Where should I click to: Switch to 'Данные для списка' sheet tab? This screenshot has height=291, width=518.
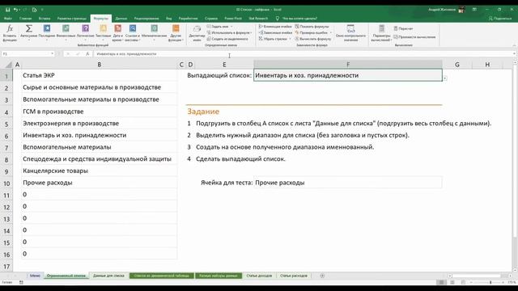click(x=108, y=276)
